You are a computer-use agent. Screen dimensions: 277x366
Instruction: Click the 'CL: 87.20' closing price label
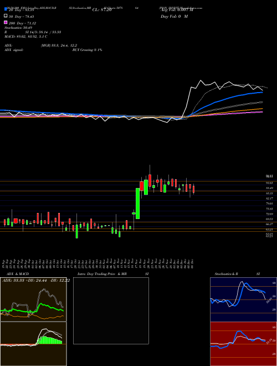pyautogui.click(x=102, y=10)
